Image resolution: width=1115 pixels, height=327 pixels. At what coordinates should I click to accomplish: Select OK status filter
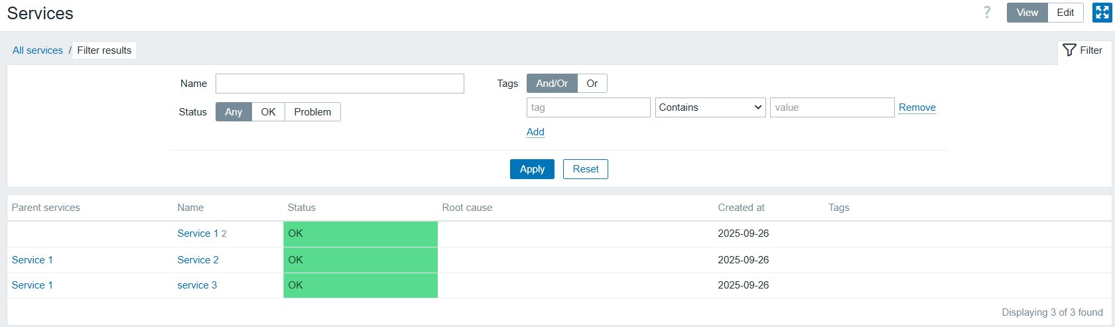pyautogui.click(x=268, y=112)
